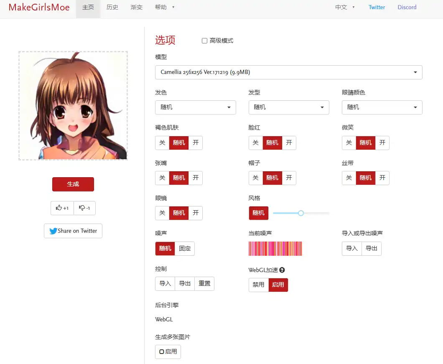Viewport: 443px width, 364px height.
Task: Click the thumbs up +1 icon
Action: point(62,208)
